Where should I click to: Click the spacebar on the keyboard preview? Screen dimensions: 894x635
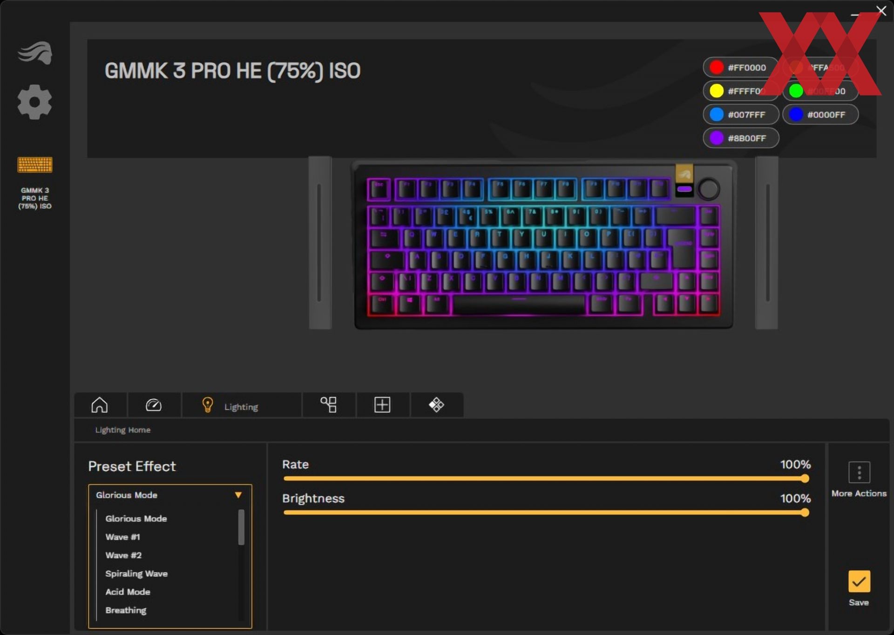coord(519,305)
